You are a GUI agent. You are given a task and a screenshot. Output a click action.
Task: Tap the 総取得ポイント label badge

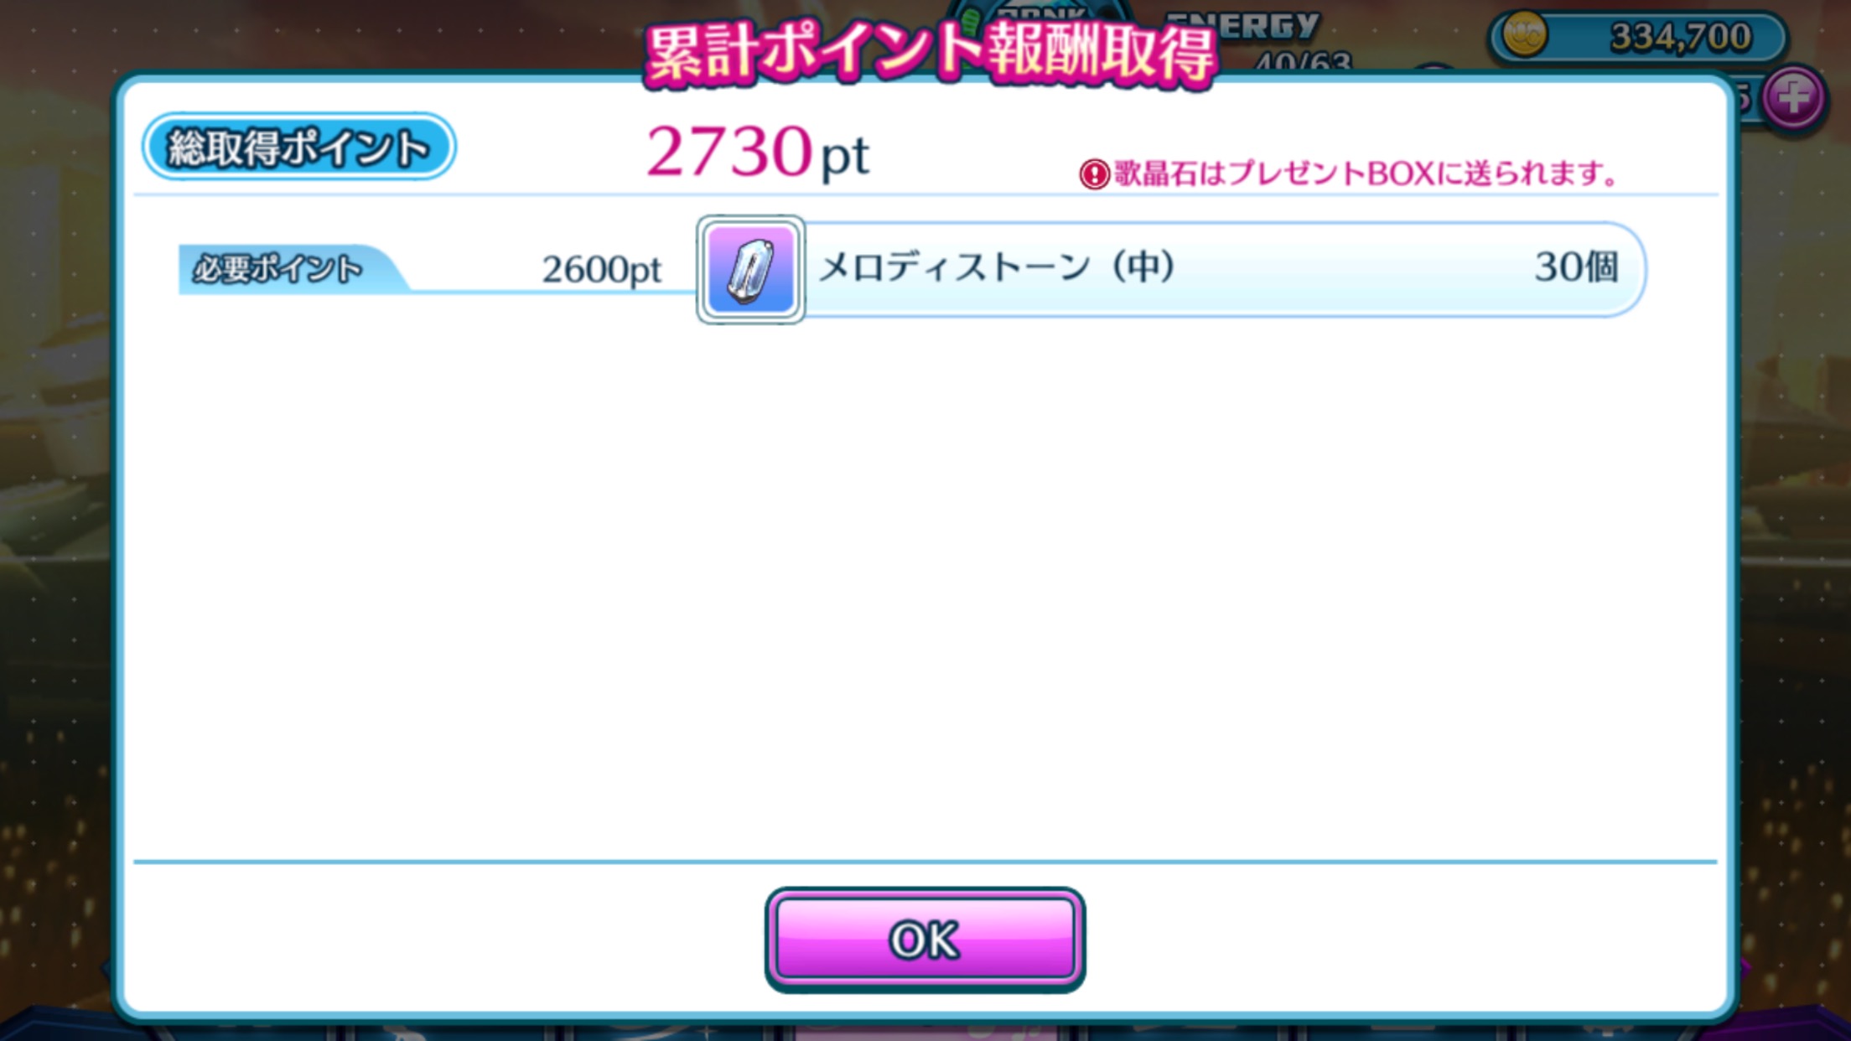coord(299,147)
